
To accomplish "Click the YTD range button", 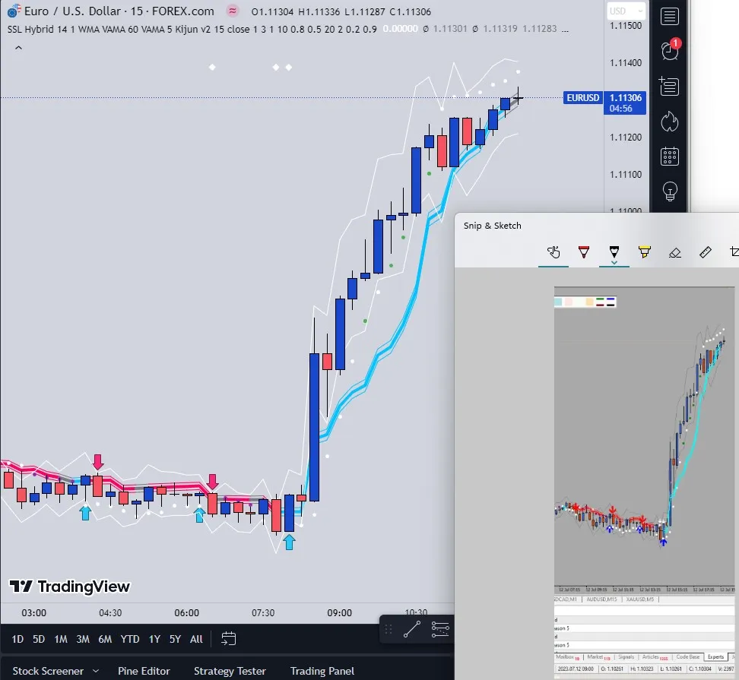I will pos(130,639).
